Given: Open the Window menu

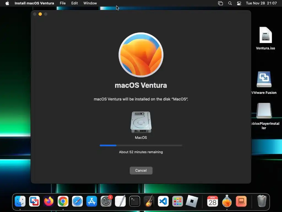Looking at the screenshot, I should 90,3.
